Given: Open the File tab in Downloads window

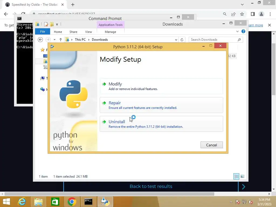Looking at the screenshot, I should [x=43, y=32].
